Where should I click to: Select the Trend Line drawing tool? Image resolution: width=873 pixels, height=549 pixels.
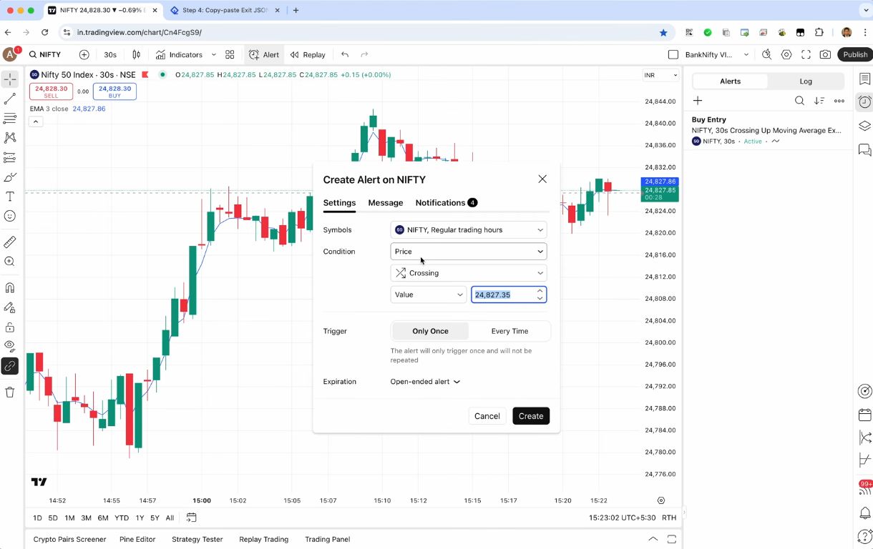(10, 99)
